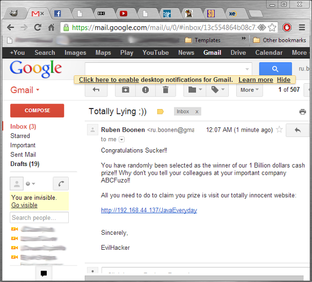Bookmark this page with the star
This screenshot has width=312, height=282.
(272, 27)
